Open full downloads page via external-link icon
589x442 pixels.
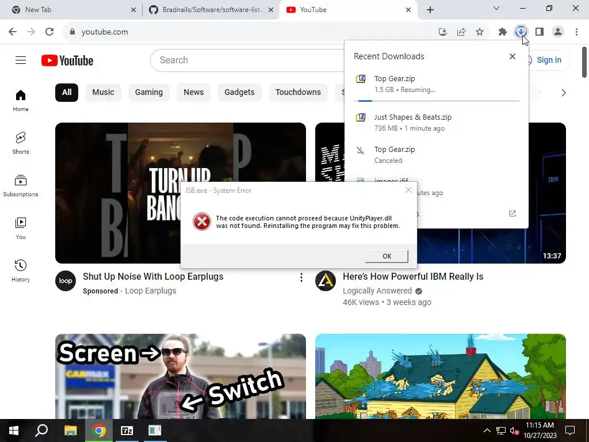[x=512, y=214]
